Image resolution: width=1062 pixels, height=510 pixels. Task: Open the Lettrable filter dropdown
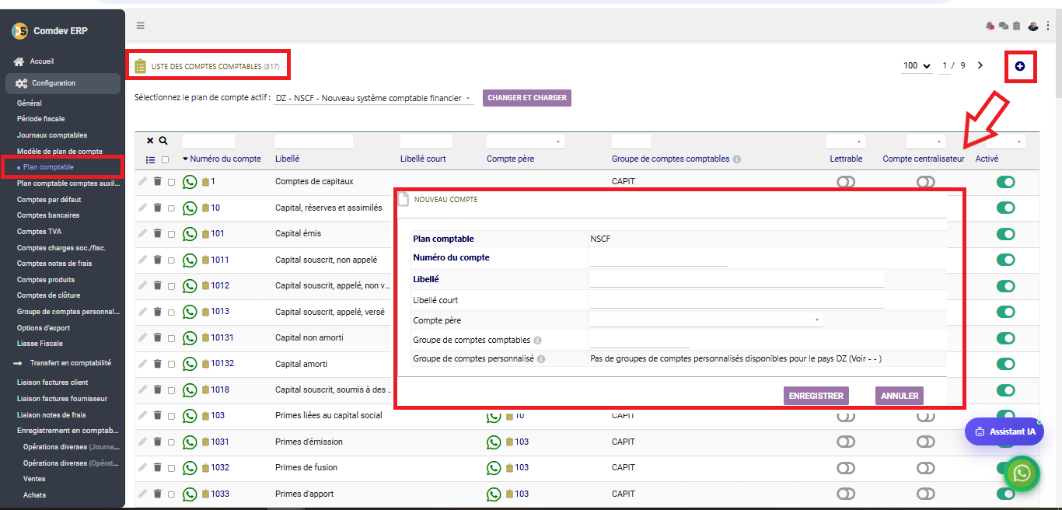(846, 141)
